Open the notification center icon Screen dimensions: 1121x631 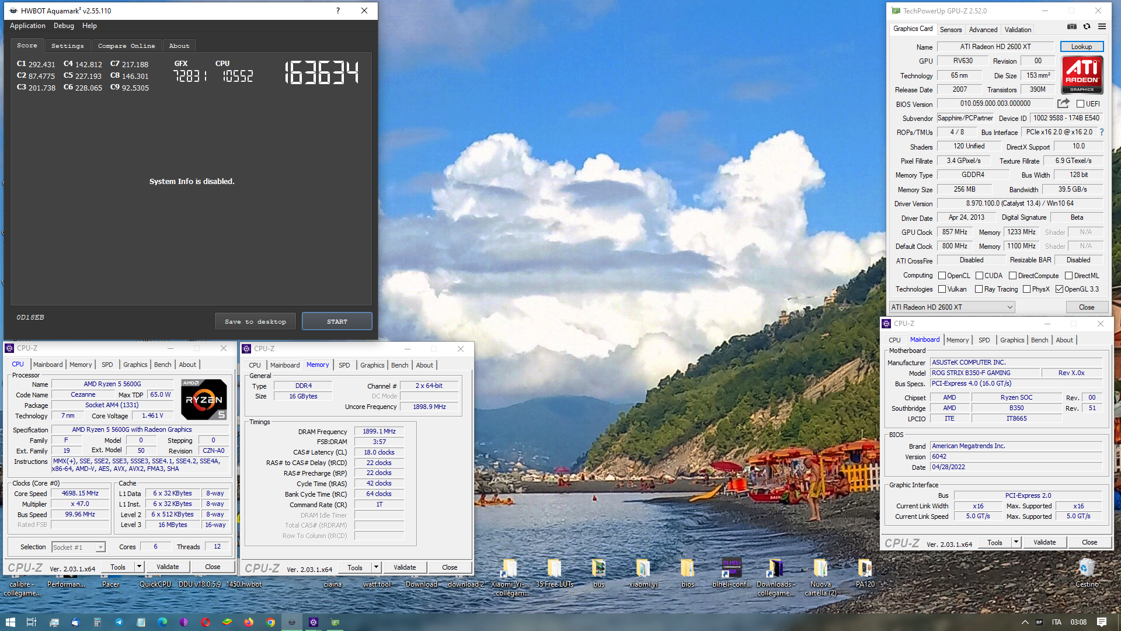tap(1102, 622)
